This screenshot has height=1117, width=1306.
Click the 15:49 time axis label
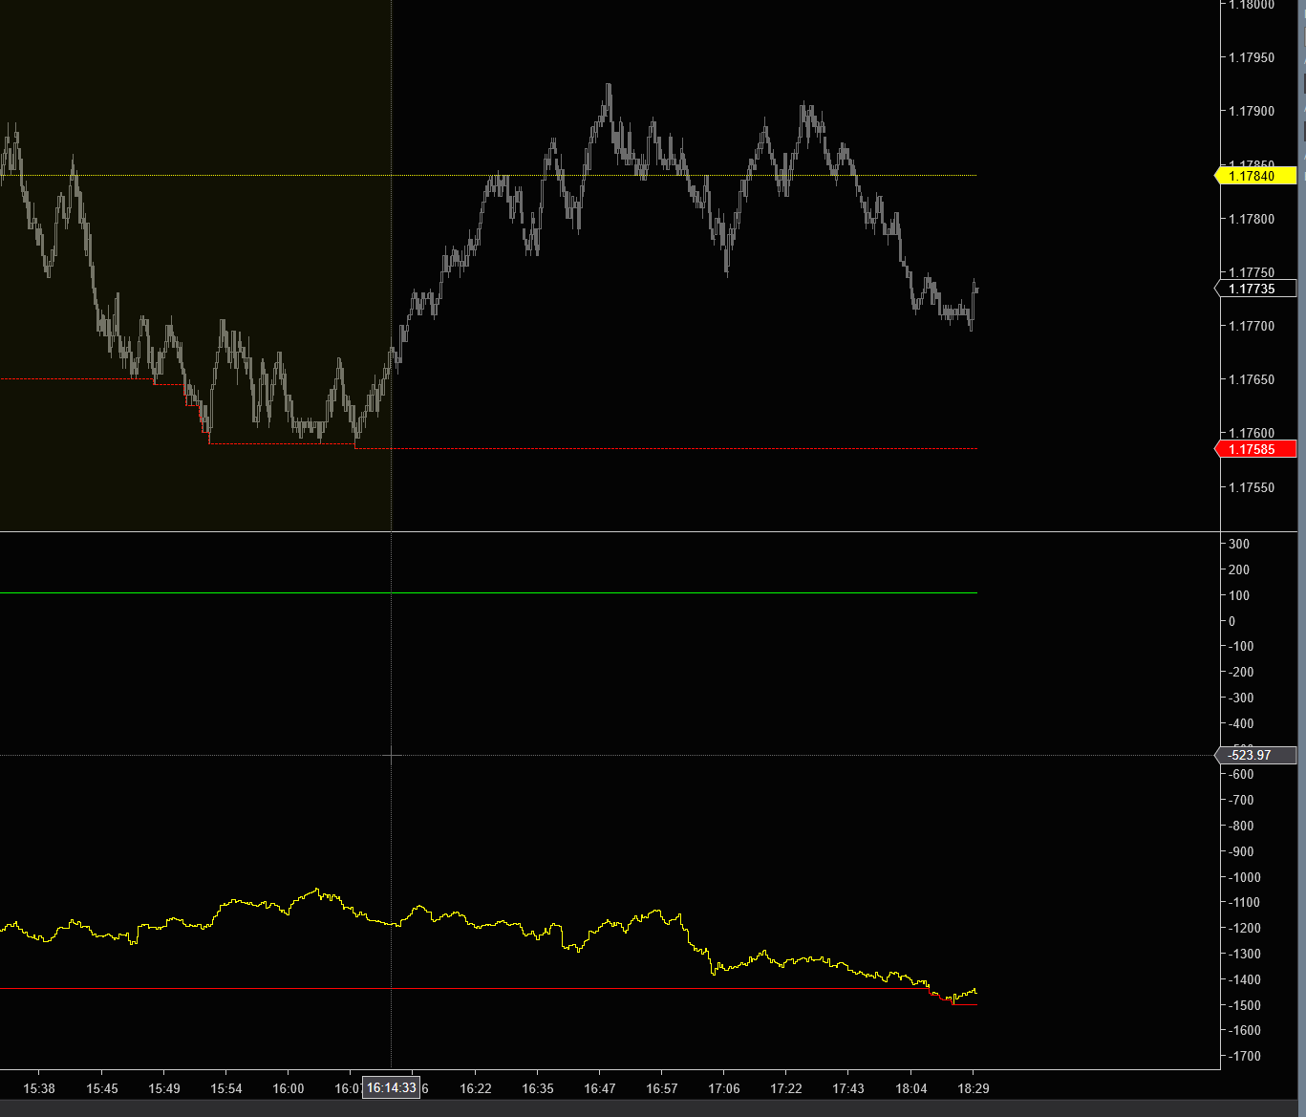[164, 1088]
